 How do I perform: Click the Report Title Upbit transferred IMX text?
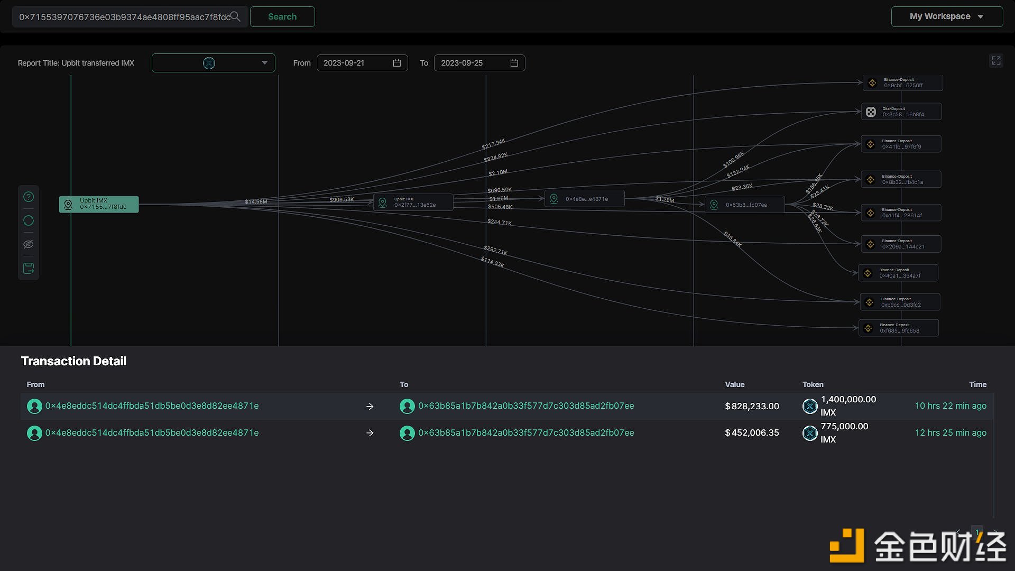(x=76, y=63)
